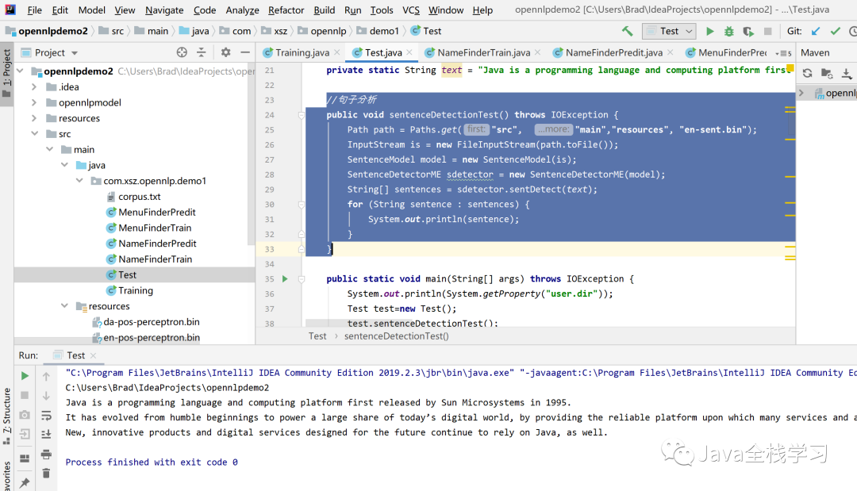
Task: Expand the opennlp Maven project node
Action: [x=801, y=93]
